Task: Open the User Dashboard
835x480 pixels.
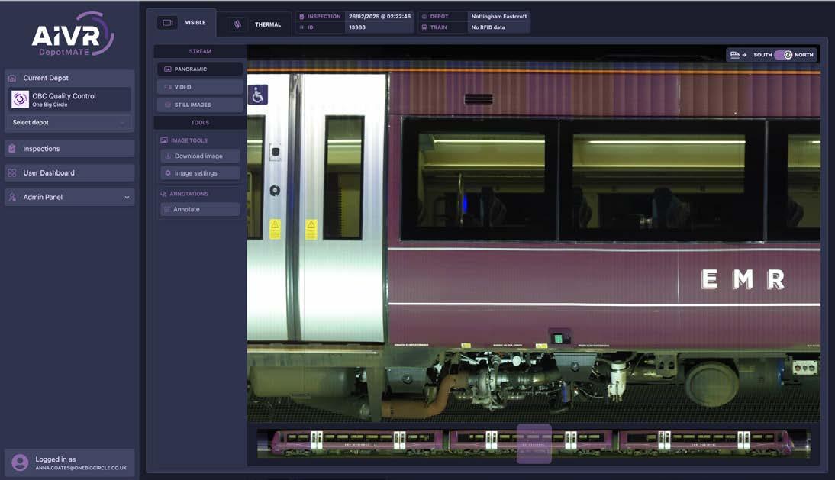Action: [69, 173]
